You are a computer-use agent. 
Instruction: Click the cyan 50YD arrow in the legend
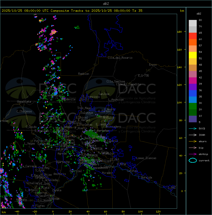pos(193,129)
